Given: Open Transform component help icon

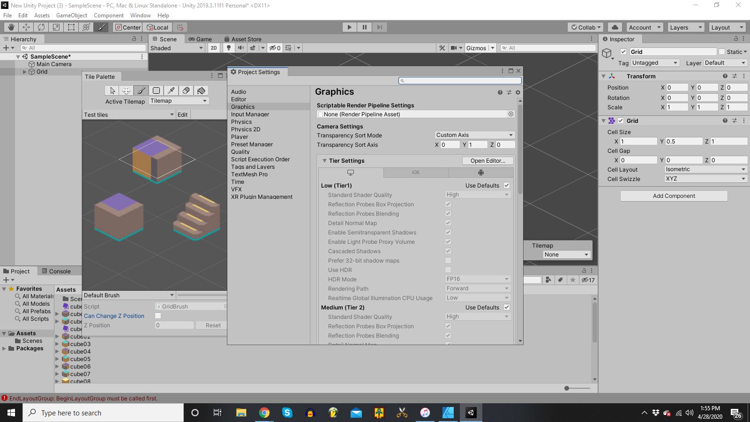Looking at the screenshot, I should [725, 76].
